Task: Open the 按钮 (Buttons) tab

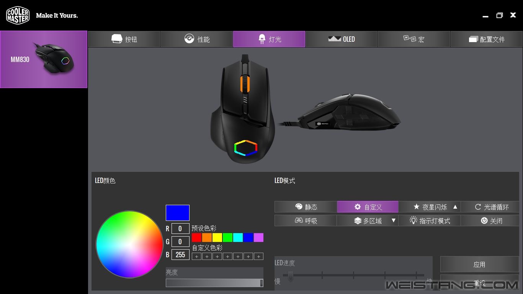Action: 124,39
